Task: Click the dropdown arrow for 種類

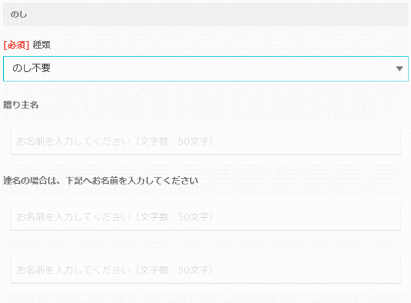Action: [x=399, y=69]
